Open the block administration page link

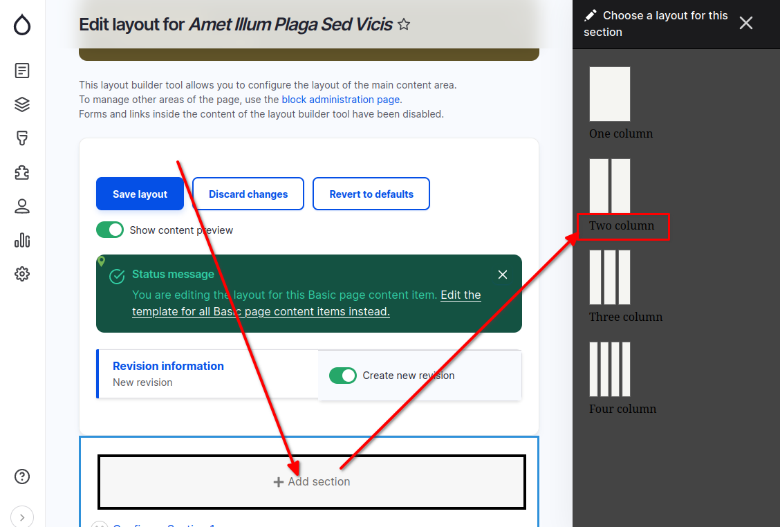tap(340, 99)
